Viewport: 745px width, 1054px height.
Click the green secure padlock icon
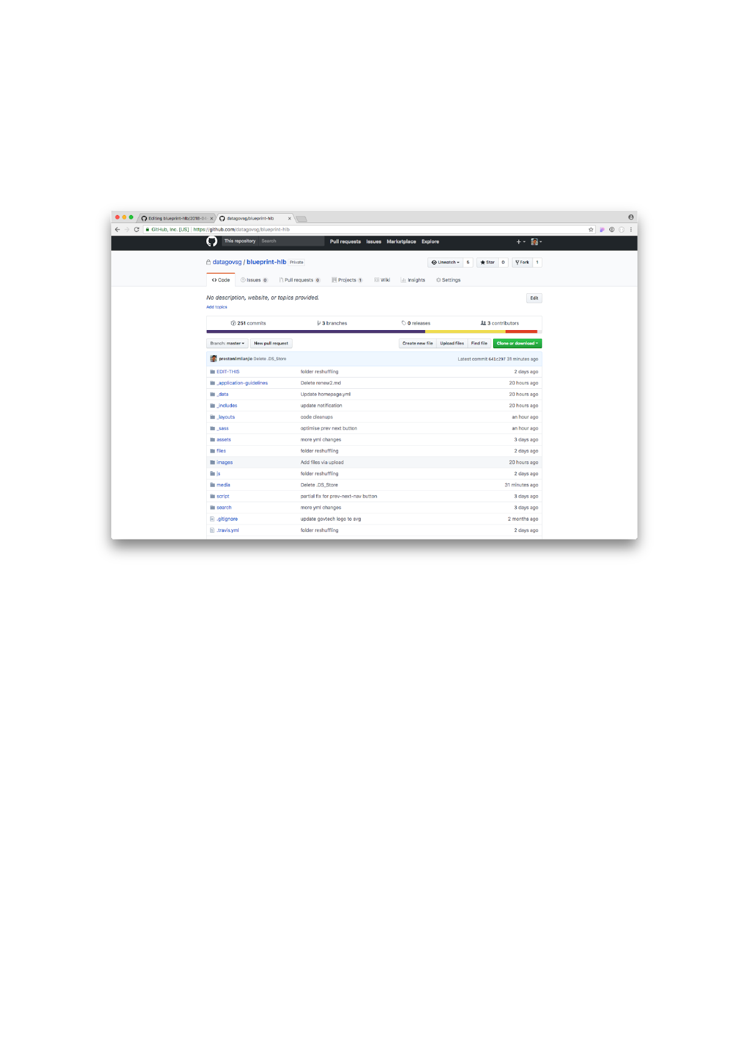147,229
